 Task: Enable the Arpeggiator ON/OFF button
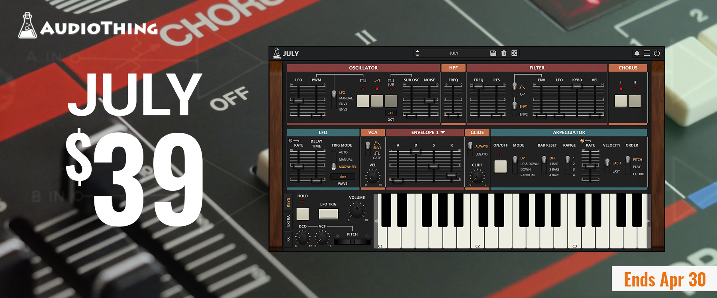(500, 166)
